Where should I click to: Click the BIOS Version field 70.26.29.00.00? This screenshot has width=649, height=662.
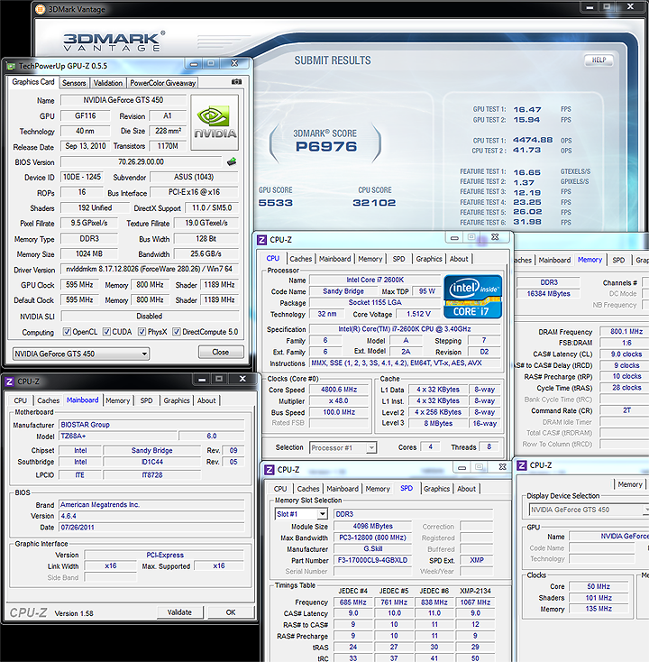141,161
